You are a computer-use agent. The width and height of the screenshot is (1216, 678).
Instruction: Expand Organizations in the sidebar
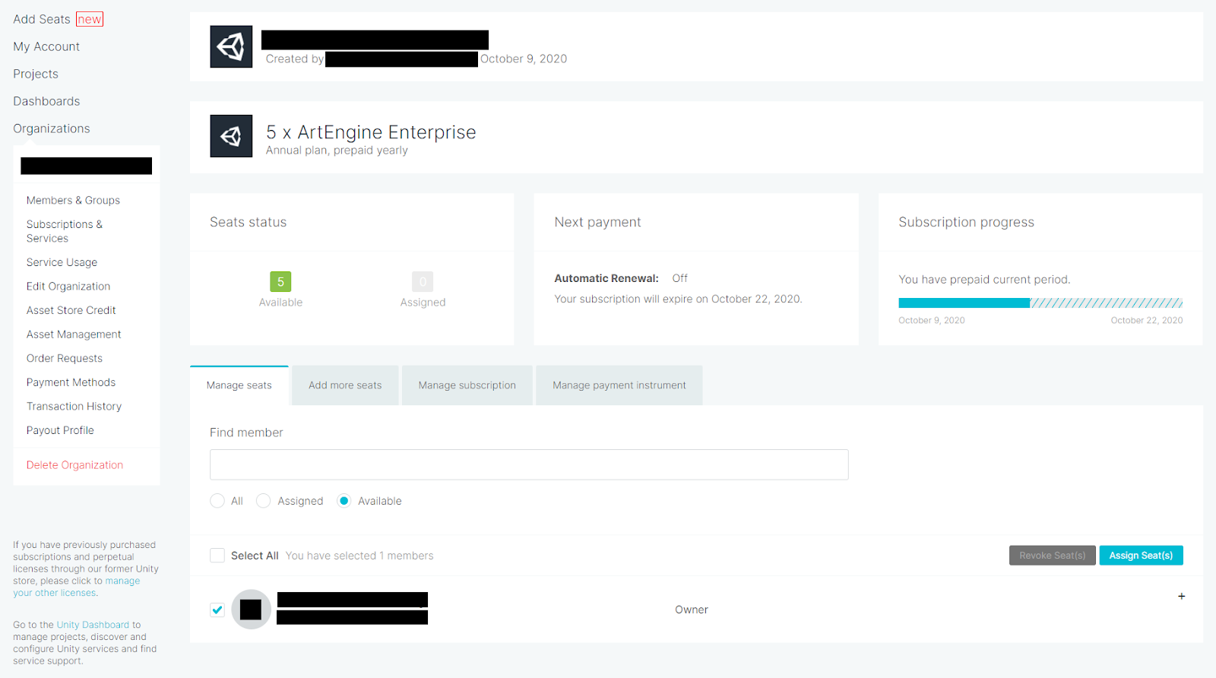pos(52,128)
